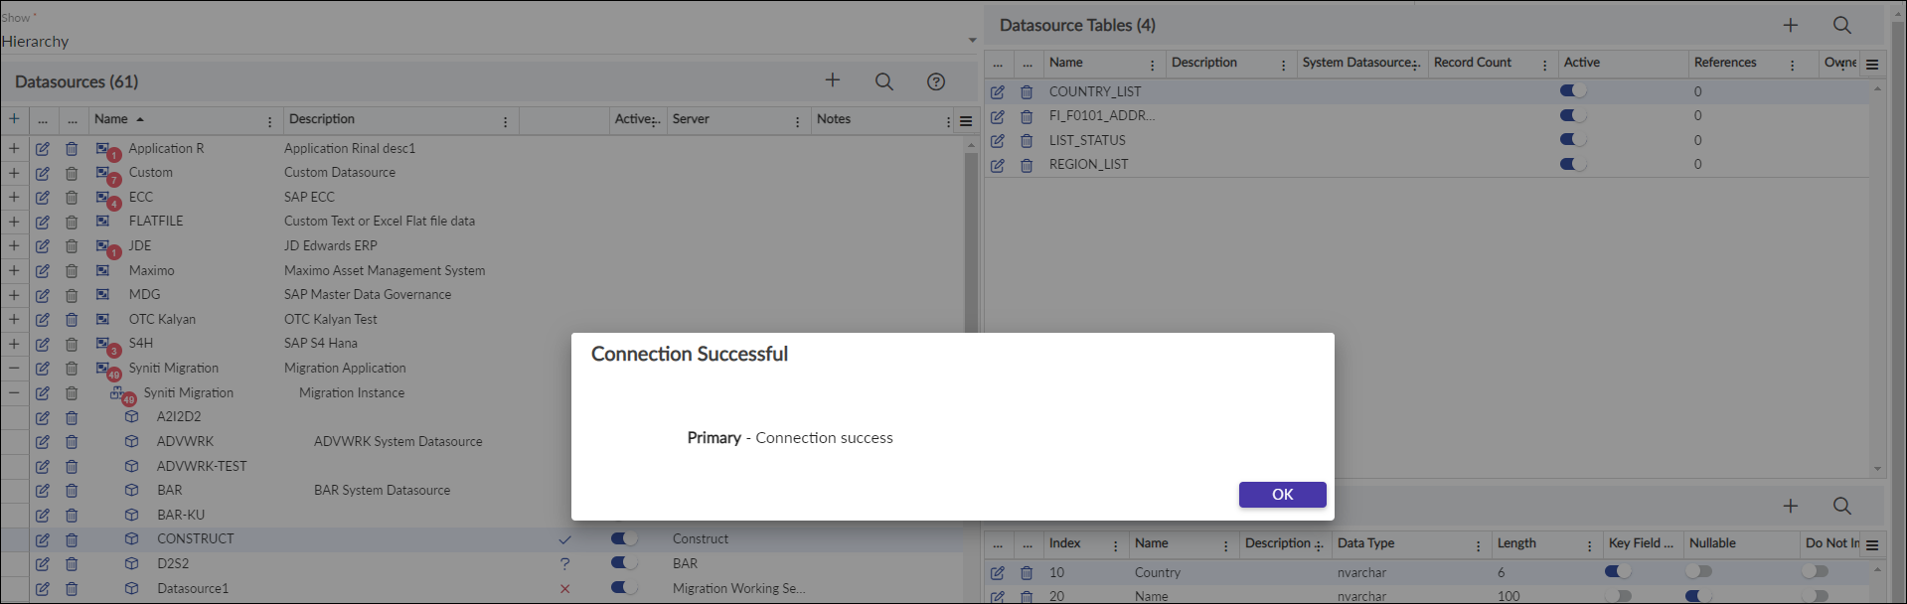Open Description column menu in Datasources
This screenshot has height=604, width=1907.
coord(505,121)
